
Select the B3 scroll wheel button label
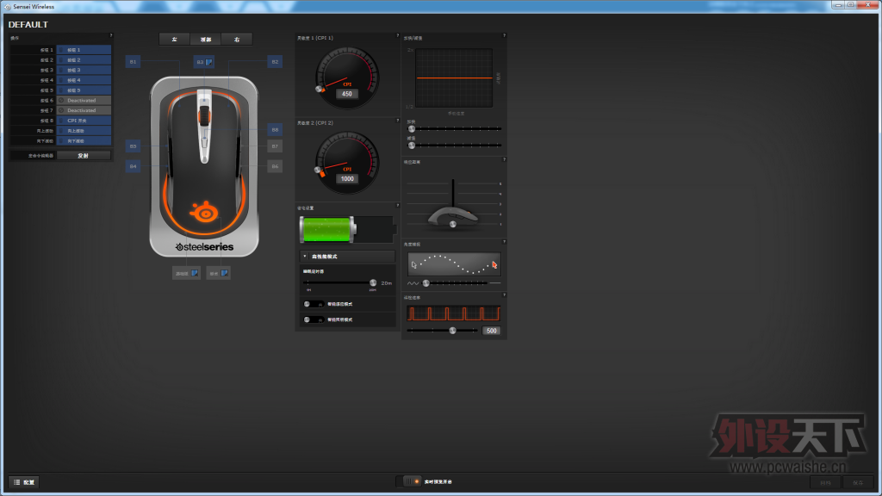click(203, 62)
